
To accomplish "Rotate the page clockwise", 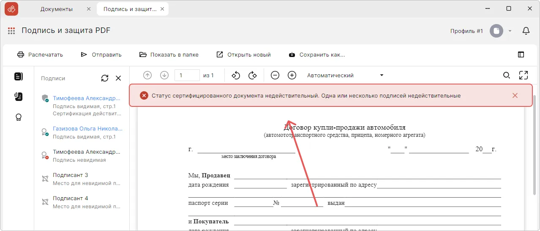I will click(253, 75).
